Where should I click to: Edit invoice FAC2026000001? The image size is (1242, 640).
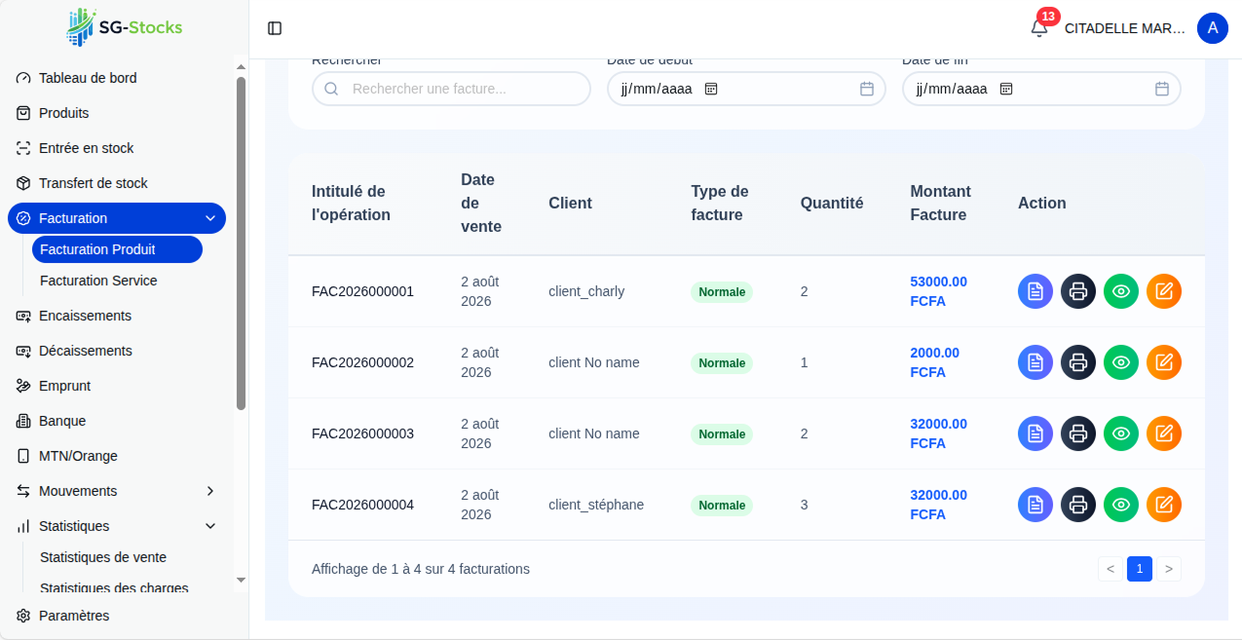1164,291
